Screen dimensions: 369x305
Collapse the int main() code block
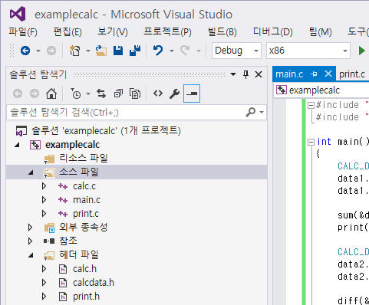[311, 142]
